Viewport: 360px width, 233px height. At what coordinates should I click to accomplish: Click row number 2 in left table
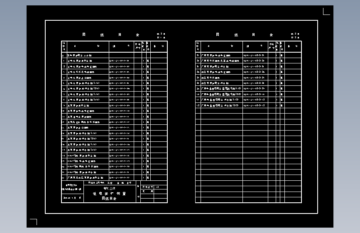tap(64, 66)
